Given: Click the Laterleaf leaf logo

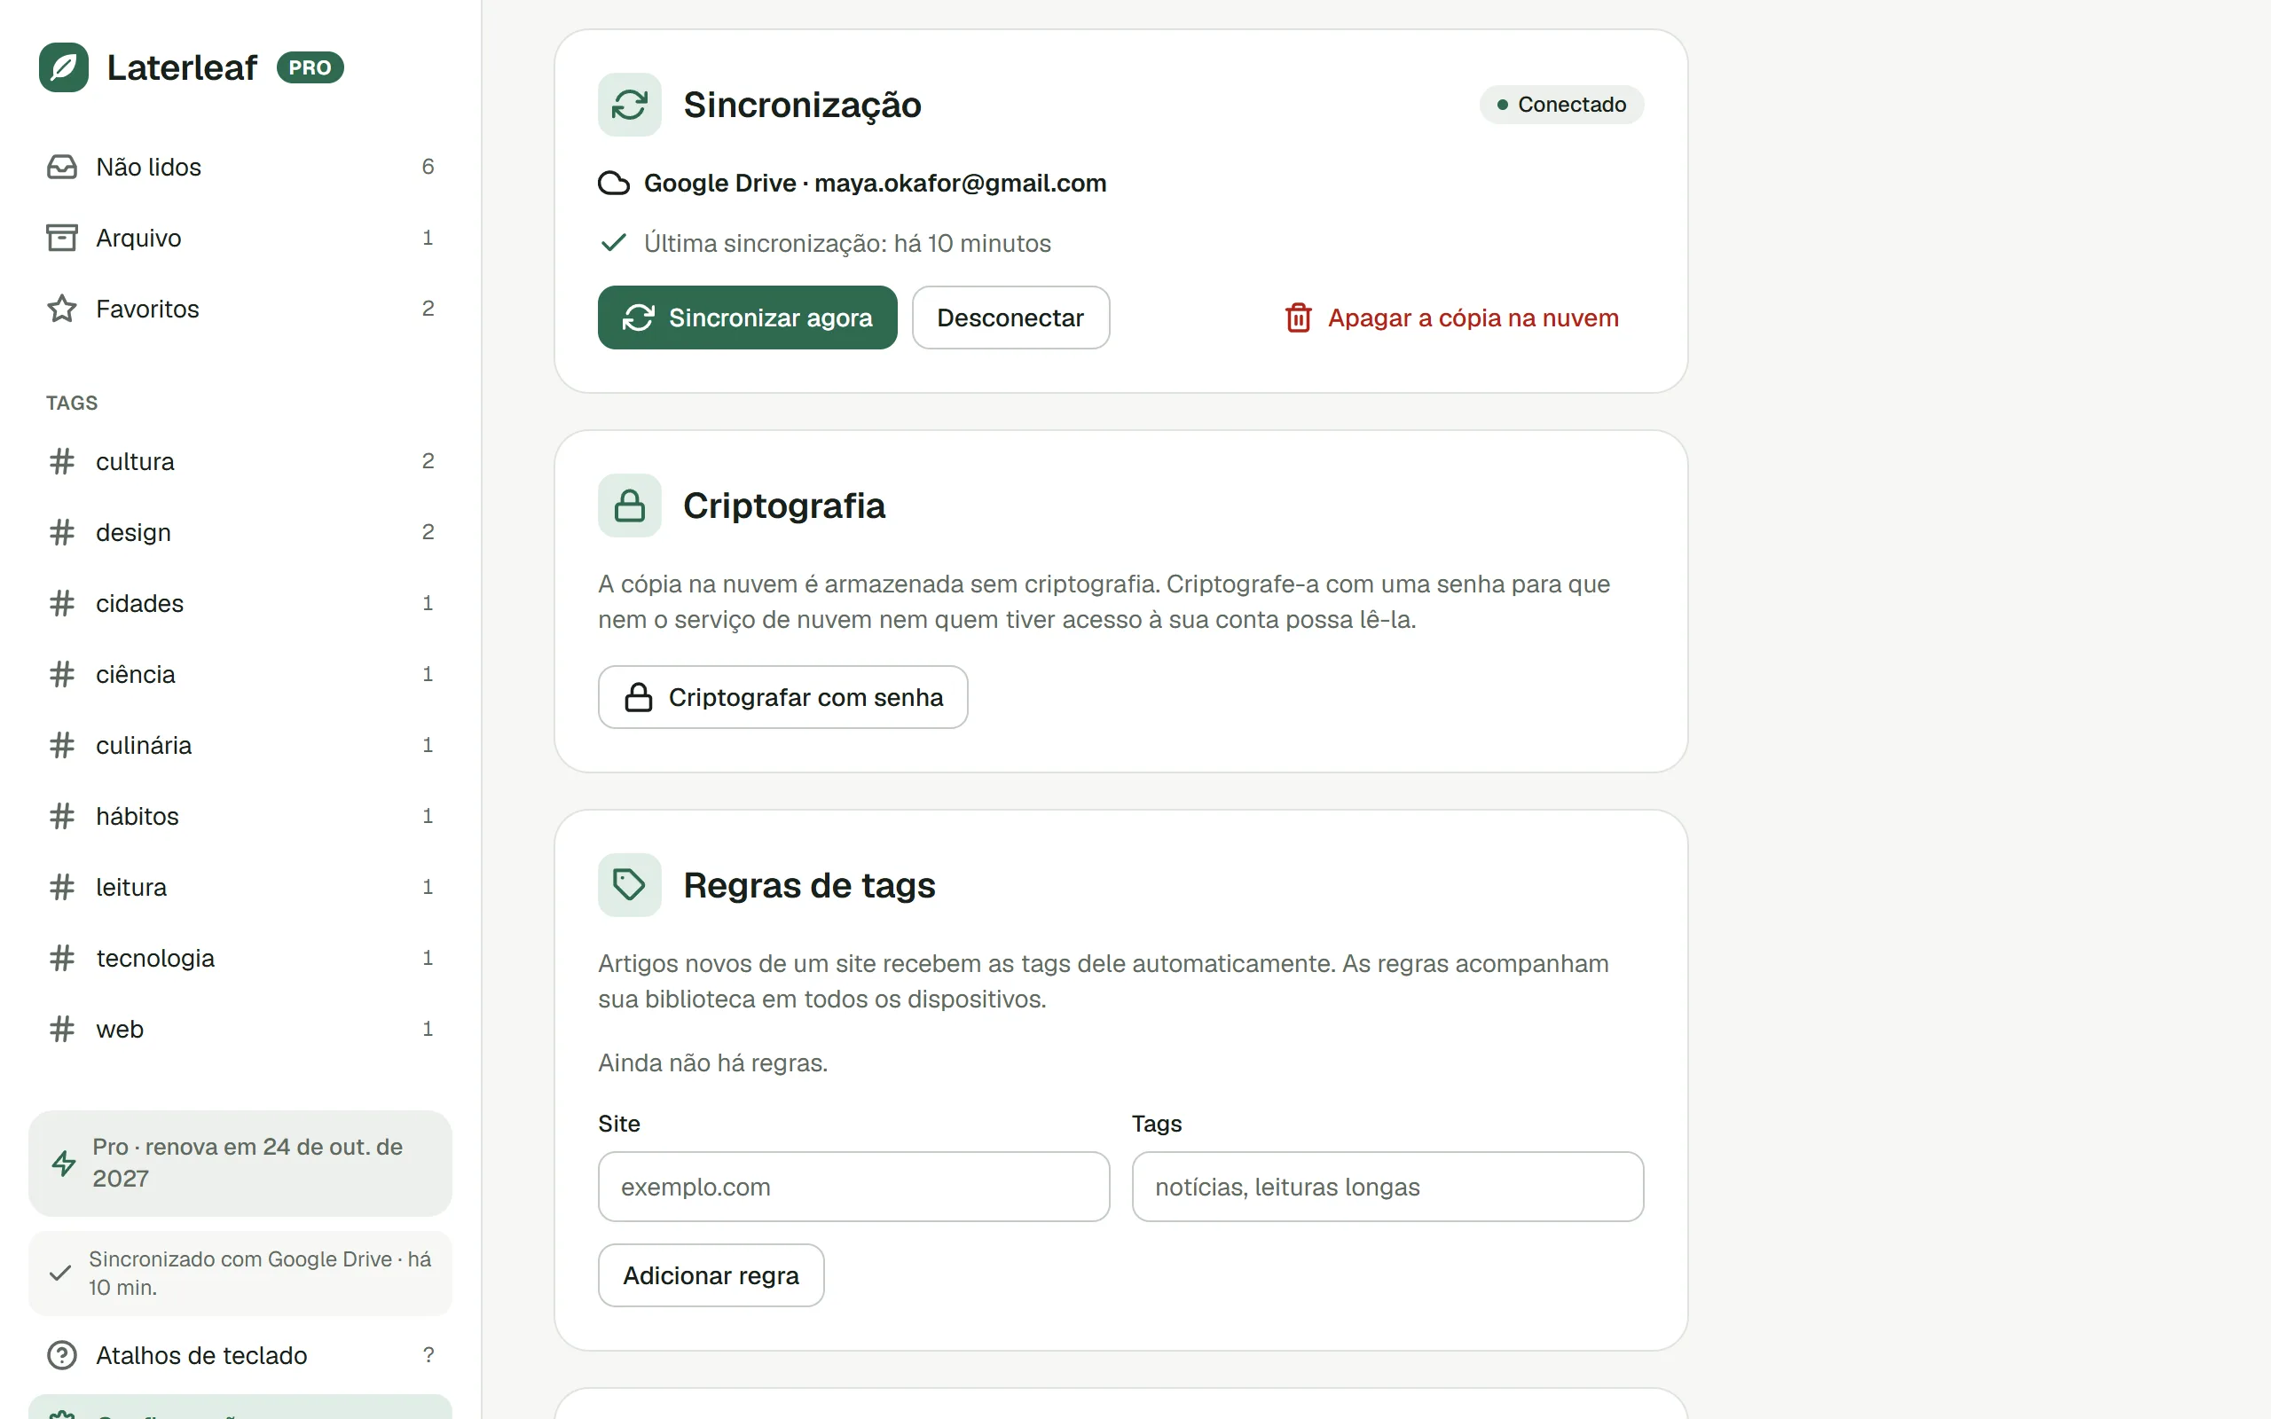Looking at the screenshot, I should click(x=64, y=67).
